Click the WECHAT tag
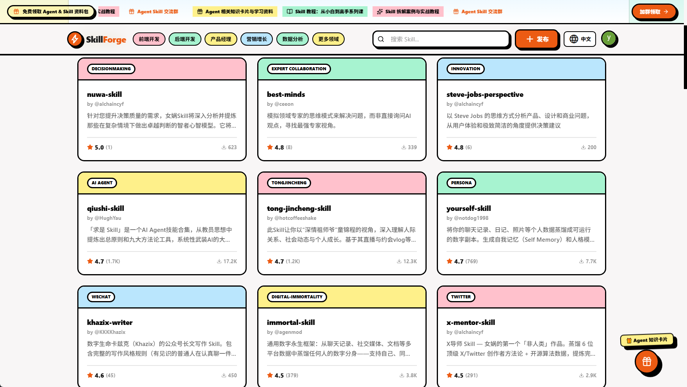Viewport: 687px width, 387px height. [101, 297]
